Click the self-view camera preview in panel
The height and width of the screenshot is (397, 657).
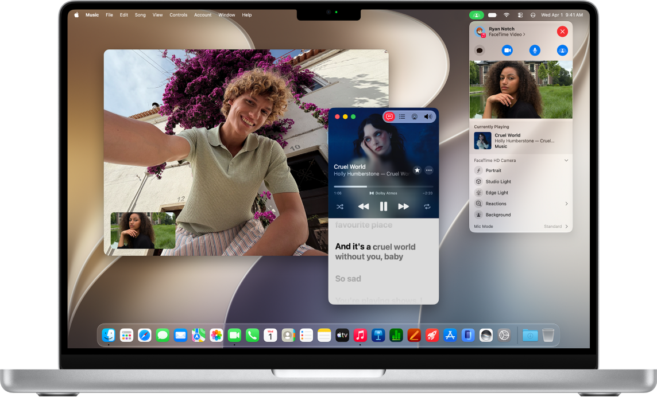521,89
